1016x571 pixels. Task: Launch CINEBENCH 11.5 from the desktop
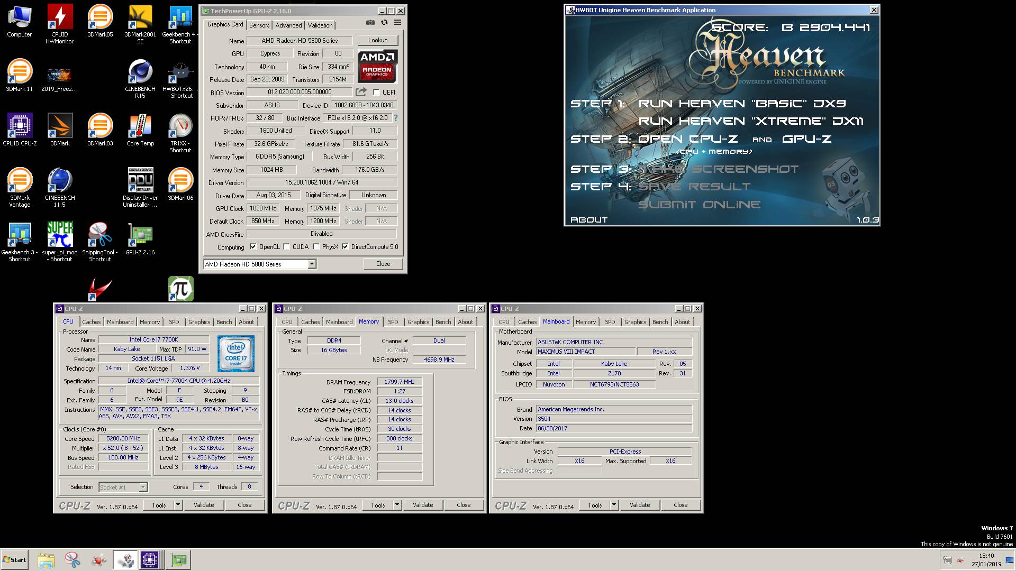coord(60,187)
